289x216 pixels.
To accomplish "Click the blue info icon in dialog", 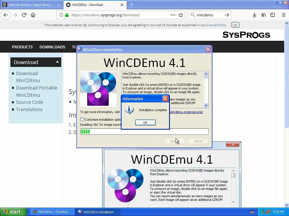I will [129, 110].
